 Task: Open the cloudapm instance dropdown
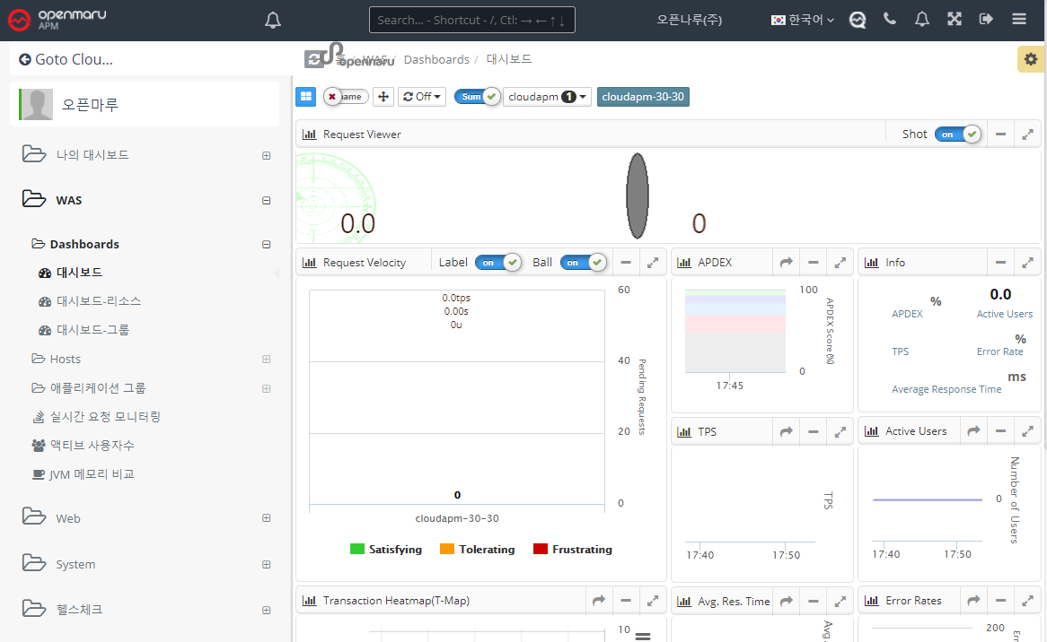pos(546,97)
